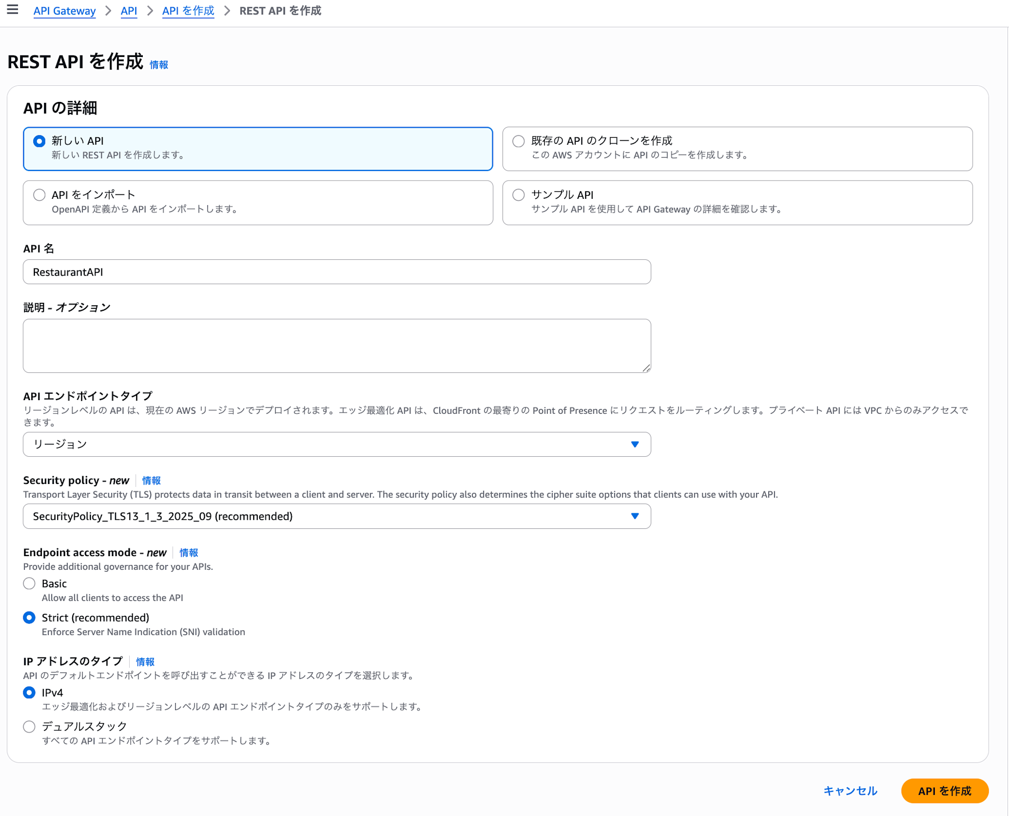The height and width of the screenshot is (816, 1009).
Task: Select the サンプル API option
Action: pyautogui.click(x=518, y=195)
